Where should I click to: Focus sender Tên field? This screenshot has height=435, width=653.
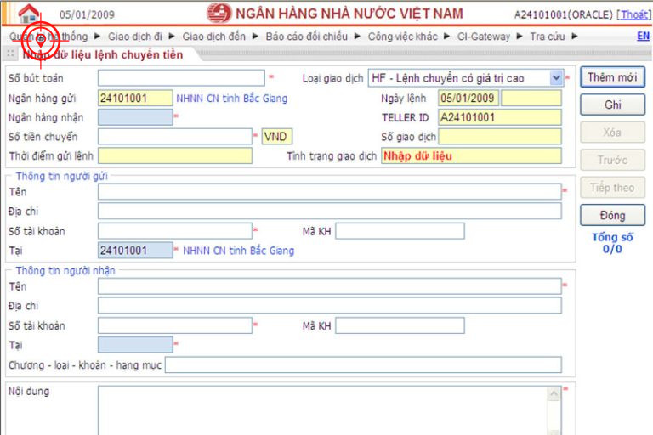330,192
